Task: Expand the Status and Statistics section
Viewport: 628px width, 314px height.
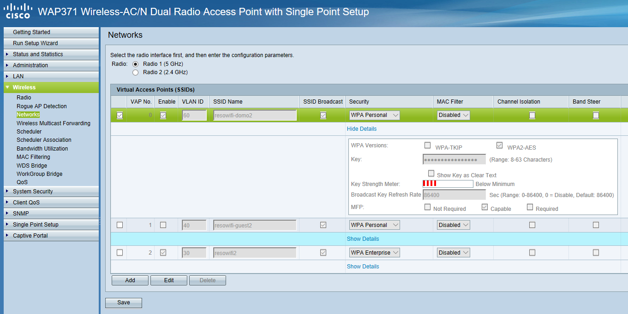Action: (x=51, y=54)
